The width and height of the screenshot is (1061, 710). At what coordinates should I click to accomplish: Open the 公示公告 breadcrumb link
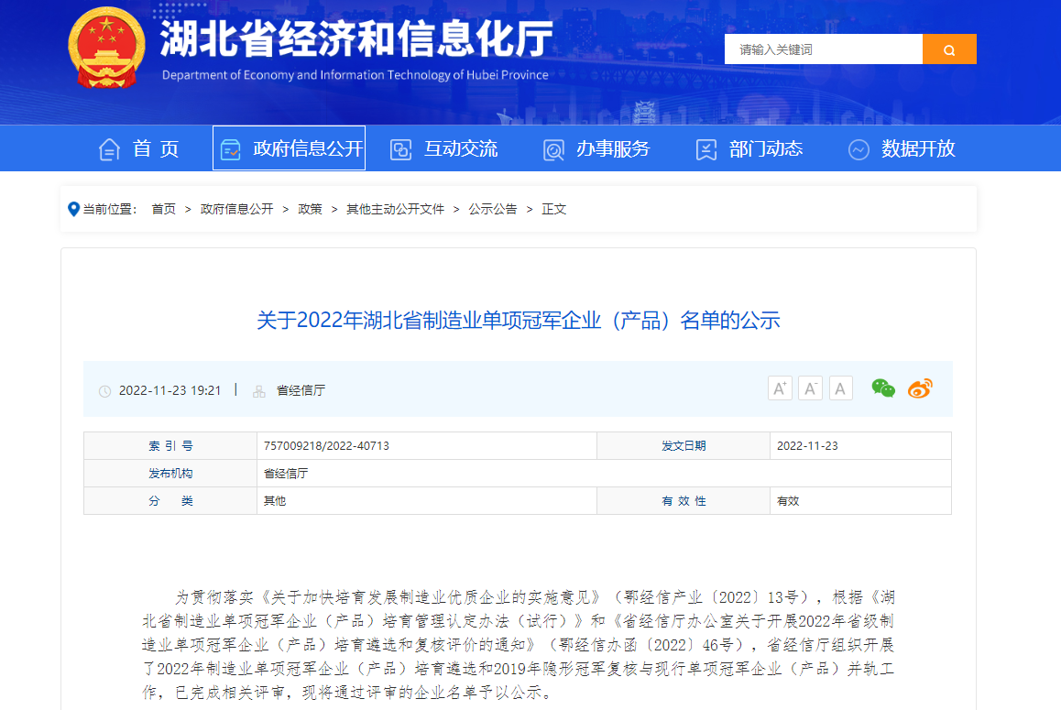click(x=492, y=209)
